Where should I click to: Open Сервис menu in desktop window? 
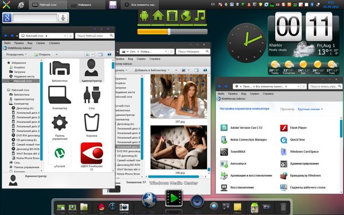(41, 43)
